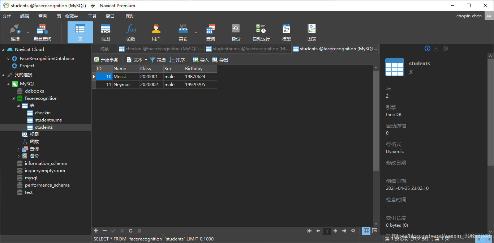Create a 新建查询 new query
Viewport: 494px width, 243px height.
click(43, 33)
